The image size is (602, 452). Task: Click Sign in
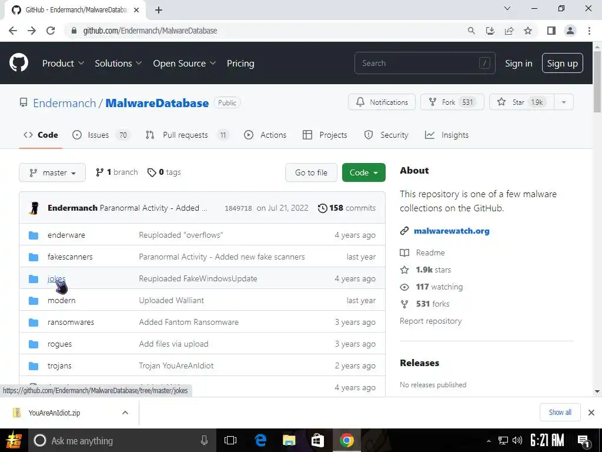coord(519,64)
